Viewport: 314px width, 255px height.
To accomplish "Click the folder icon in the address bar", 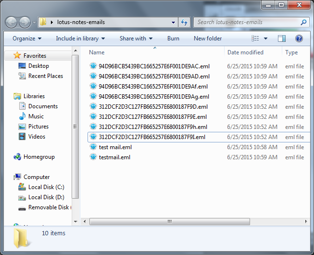I will pos(43,22).
